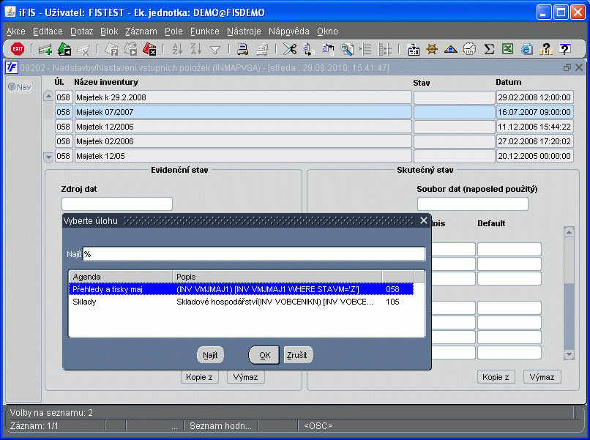
Task: Close the Vyberte úlohu dialog
Action: pos(423,220)
